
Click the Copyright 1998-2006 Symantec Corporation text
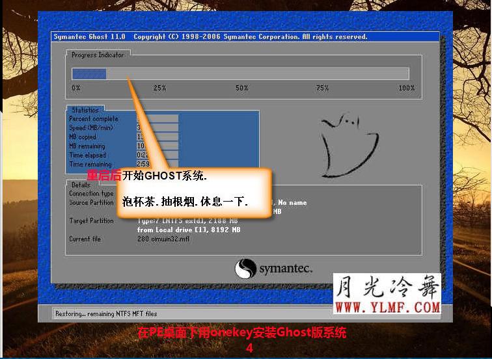250,36
